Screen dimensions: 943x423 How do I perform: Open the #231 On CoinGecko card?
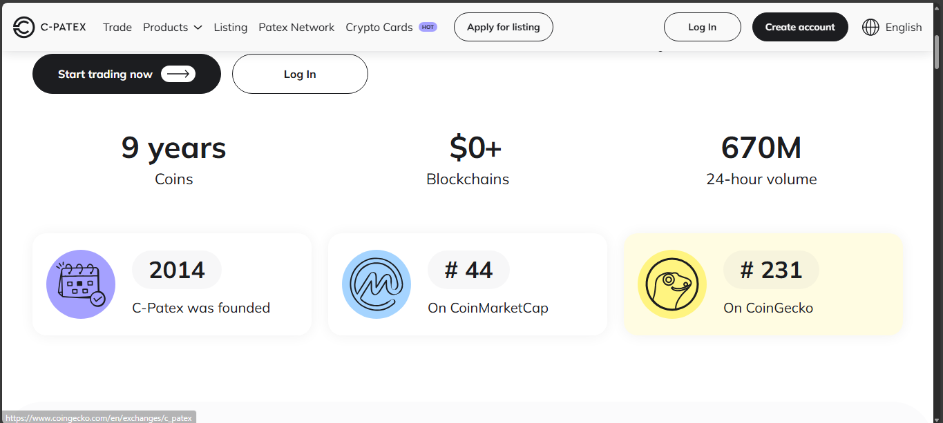tap(763, 284)
